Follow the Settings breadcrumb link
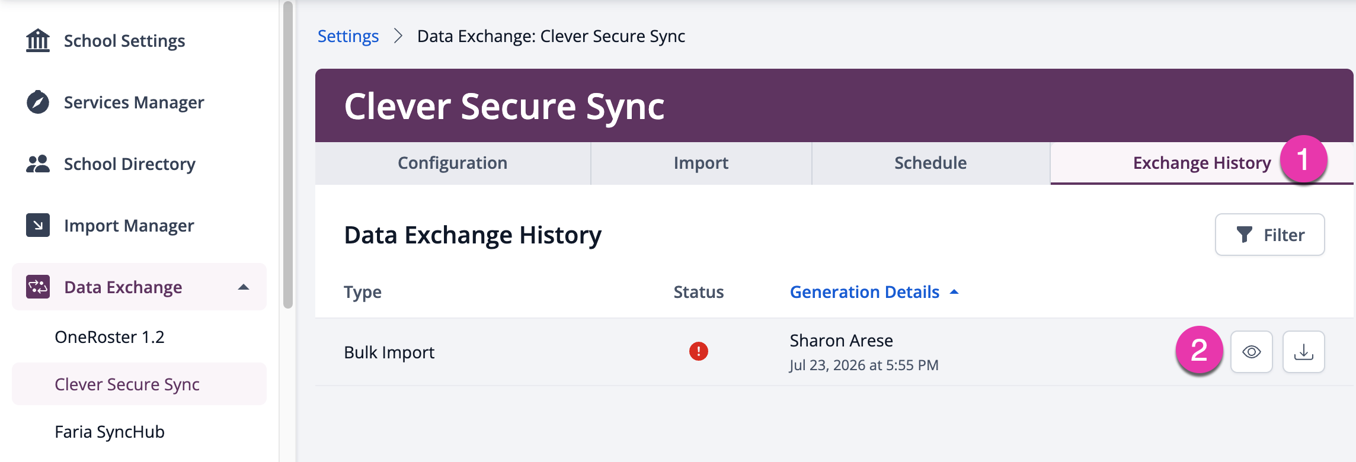 pos(348,36)
